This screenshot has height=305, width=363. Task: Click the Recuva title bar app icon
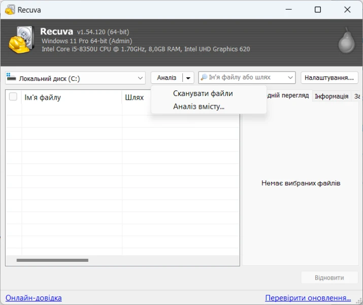tap(10, 10)
